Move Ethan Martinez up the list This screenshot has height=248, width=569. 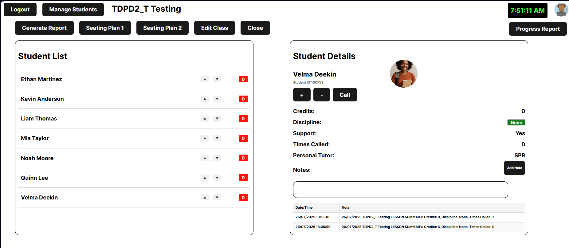(x=205, y=79)
